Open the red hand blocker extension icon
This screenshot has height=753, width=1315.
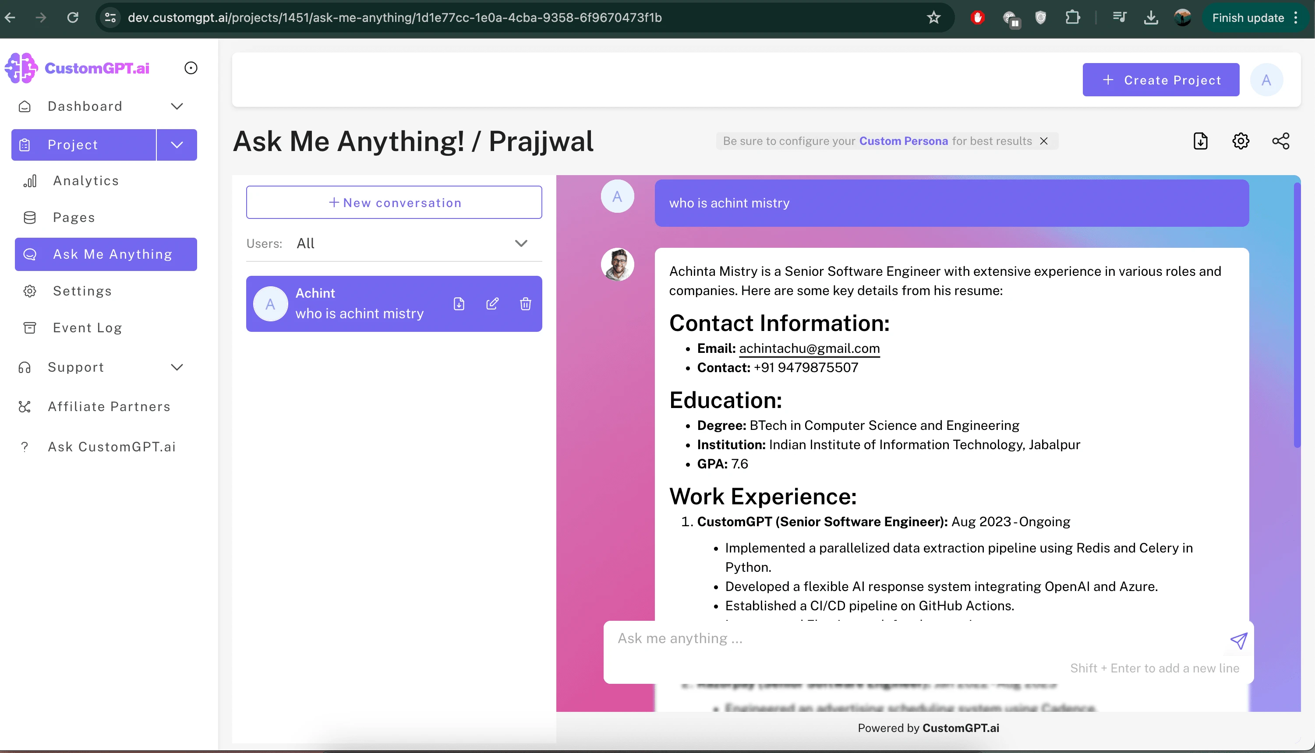point(977,18)
